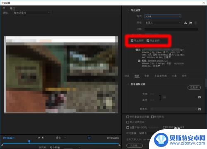Toggle the export audio checkbox

pyautogui.click(x=148, y=40)
